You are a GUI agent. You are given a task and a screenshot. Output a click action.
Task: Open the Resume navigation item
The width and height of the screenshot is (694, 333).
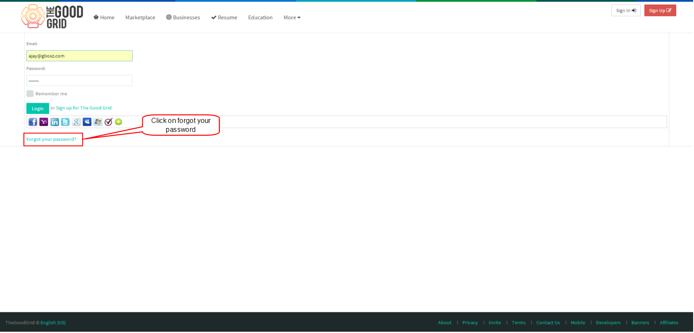click(x=225, y=17)
